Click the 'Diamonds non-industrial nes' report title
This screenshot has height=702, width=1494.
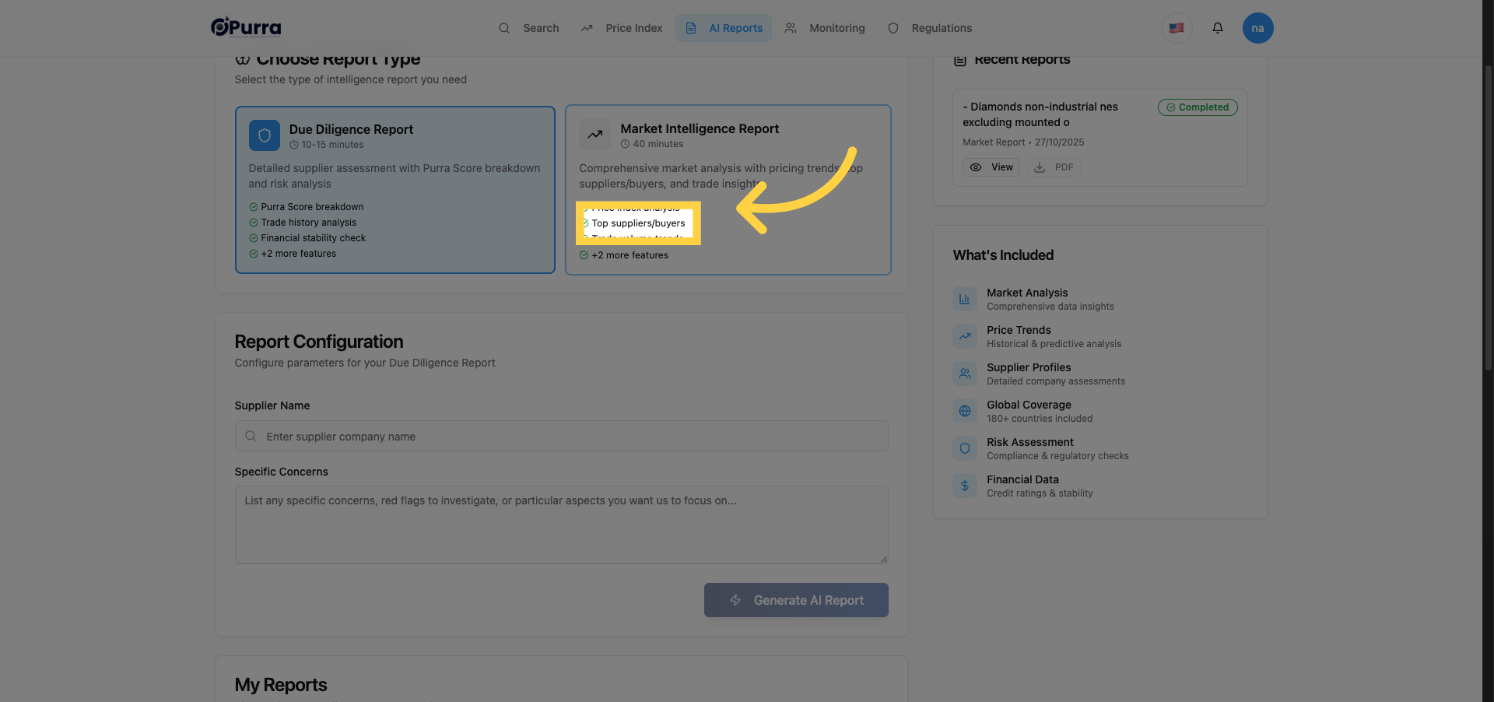tap(1040, 114)
